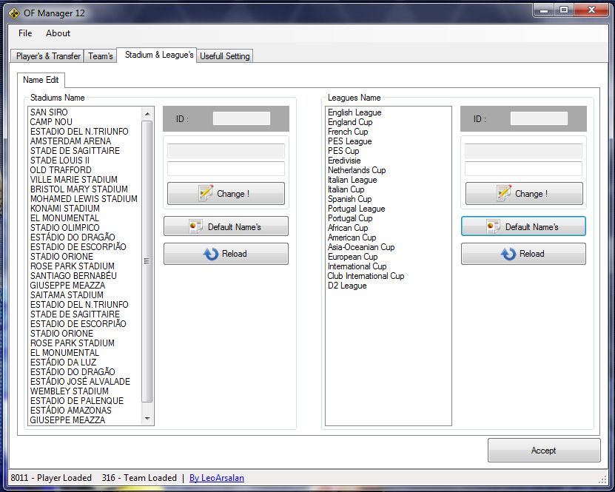Screen dimensions: 615x492
Task: Switch to the Usefull Setting tab
Action: click(x=225, y=56)
